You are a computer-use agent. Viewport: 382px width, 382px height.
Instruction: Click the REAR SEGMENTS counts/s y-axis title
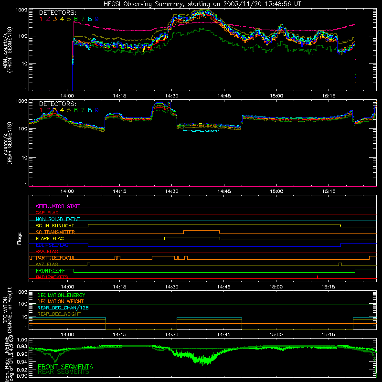pyautogui.click(x=7, y=143)
